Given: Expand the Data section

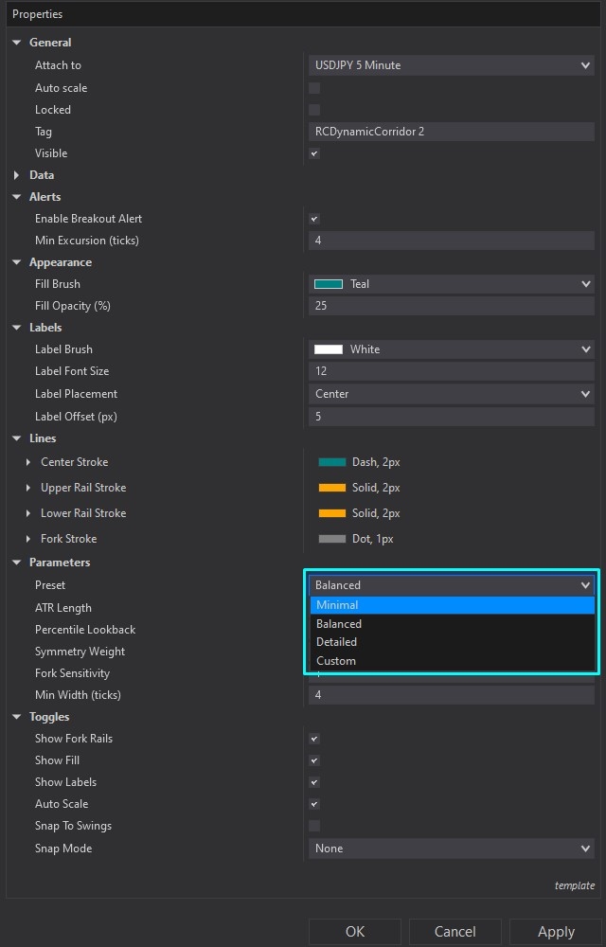Looking at the screenshot, I should [17, 175].
